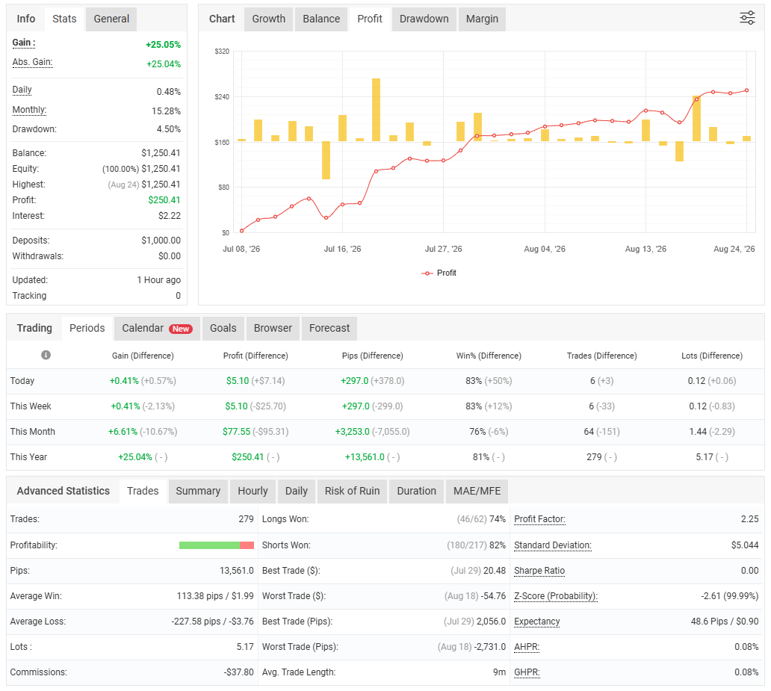771x691 pixels.
Task: Click the Sharpe Ratio label link
Action: tap(539, 571)
